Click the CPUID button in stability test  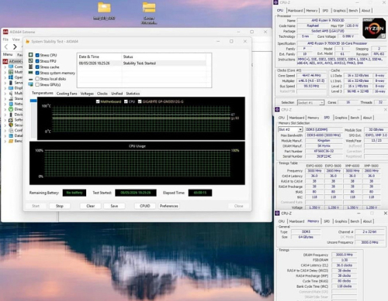click(x=145, y=206)
